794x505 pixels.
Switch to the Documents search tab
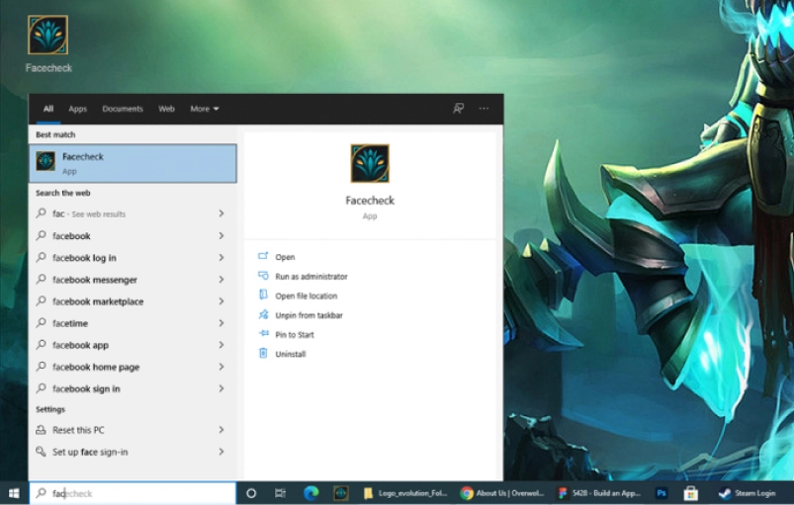click(x=123, y=109)
